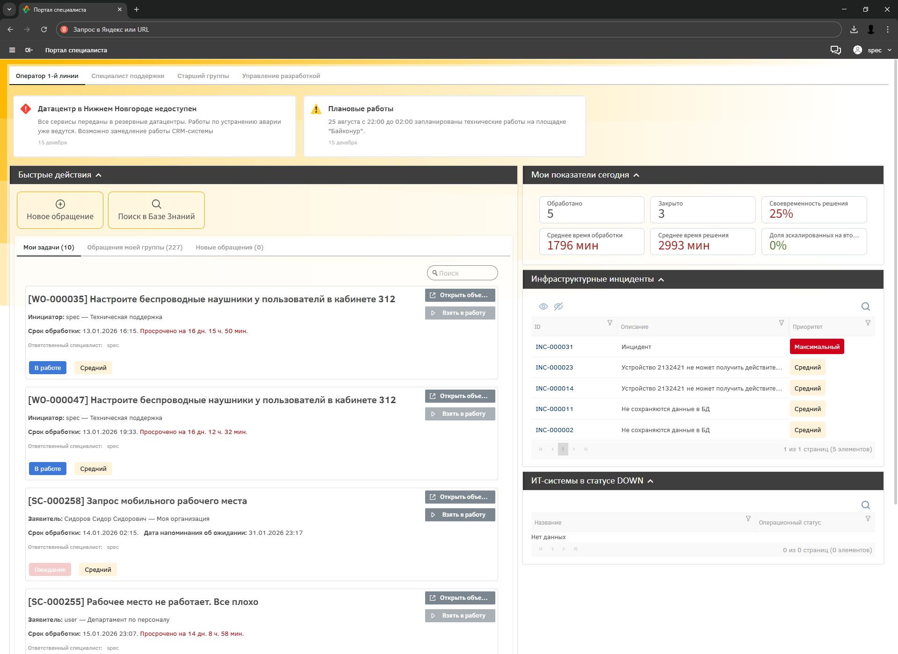This screenshot has width=898, height=654.
Task: Click the search magnifier in ИТ-системы DOWN panel
Action: [x=865, y=505]
